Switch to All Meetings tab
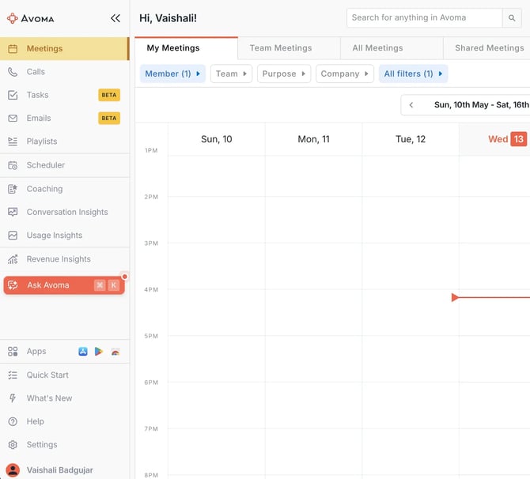The width and height of the screenshot is (530, 479). coord(392,48)
